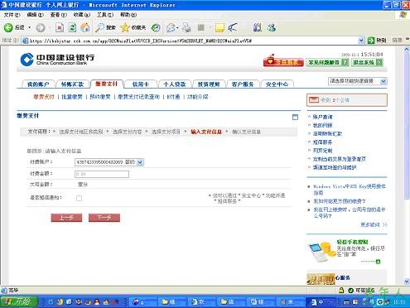410x308 pixels.
Task: Open Back button history dropdown arrow
Action: (x=29, y=27)
